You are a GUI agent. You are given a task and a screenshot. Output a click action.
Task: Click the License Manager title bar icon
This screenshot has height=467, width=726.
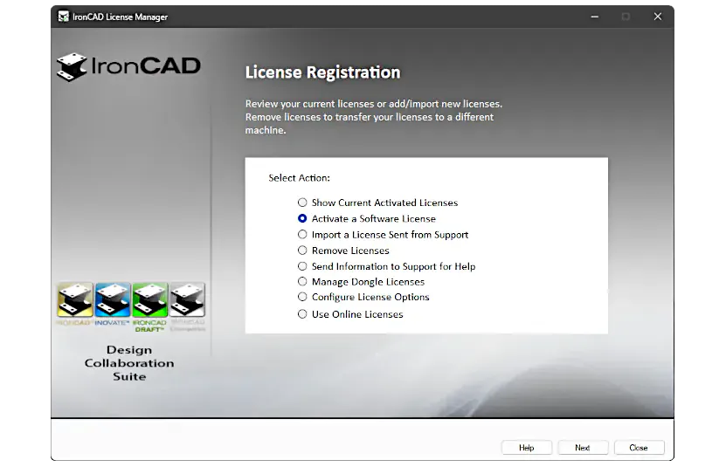click(x=64, y=17)
